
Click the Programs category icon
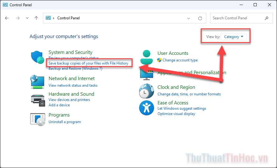tap(38, 119)
